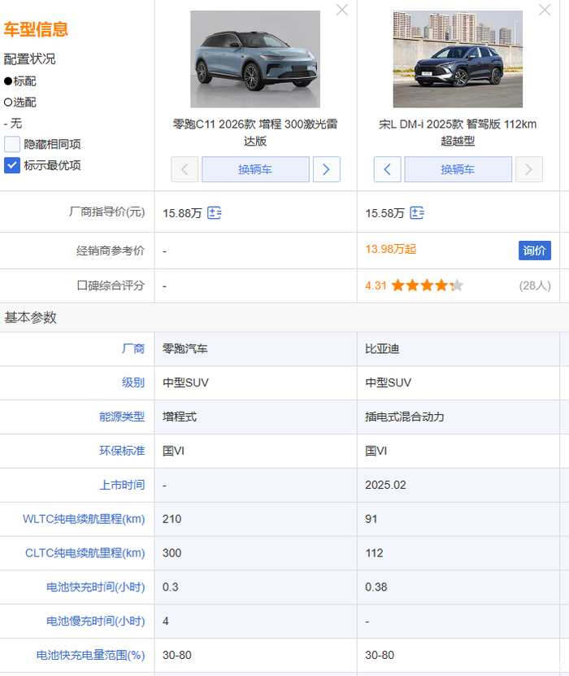Click 换辆车 button for 零跑C11
Image resolution: width=569 pixels, height=676 pixels.
(x=255, y=169)
